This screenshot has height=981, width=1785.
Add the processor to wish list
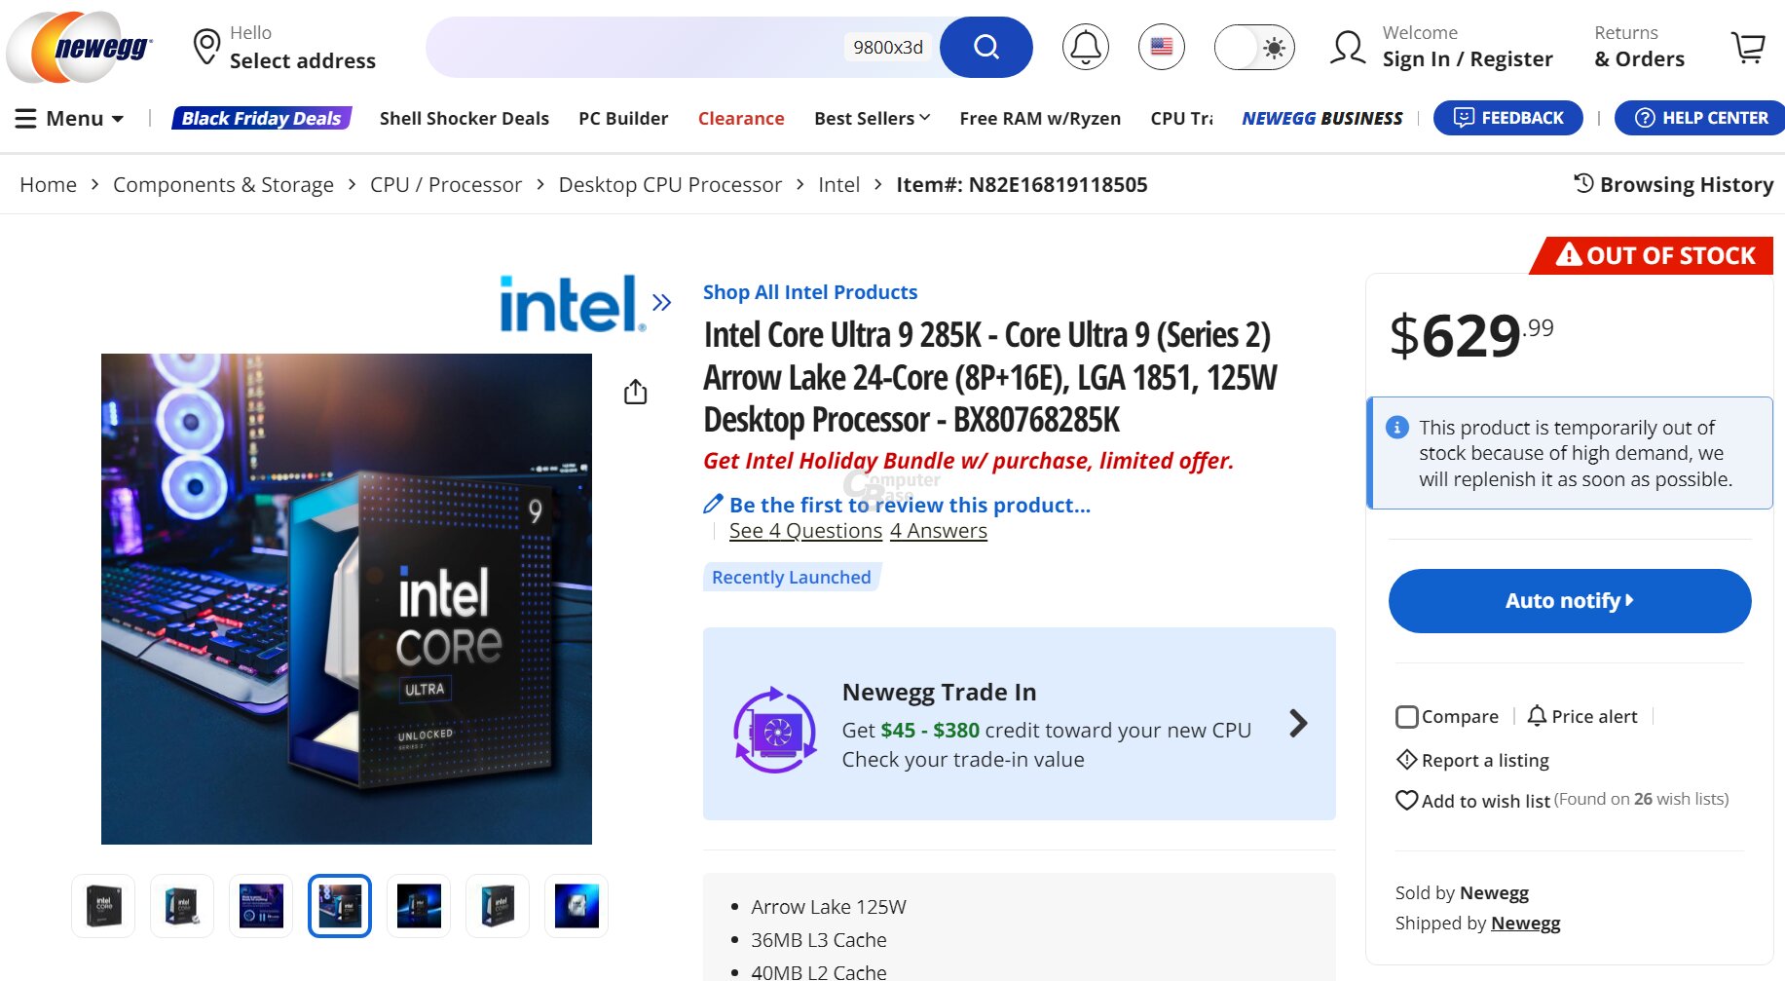point(1472,800)
